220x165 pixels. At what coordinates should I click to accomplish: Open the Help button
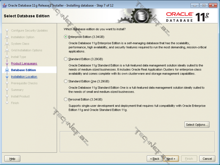point(12,159)
